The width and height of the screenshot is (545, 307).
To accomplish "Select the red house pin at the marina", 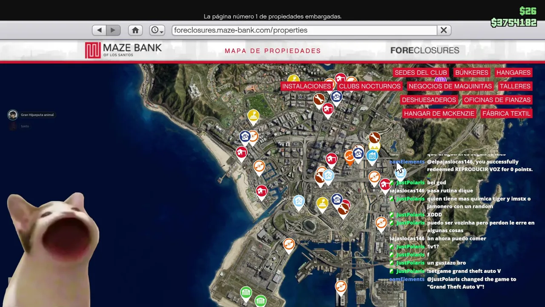I will point(261,191).
